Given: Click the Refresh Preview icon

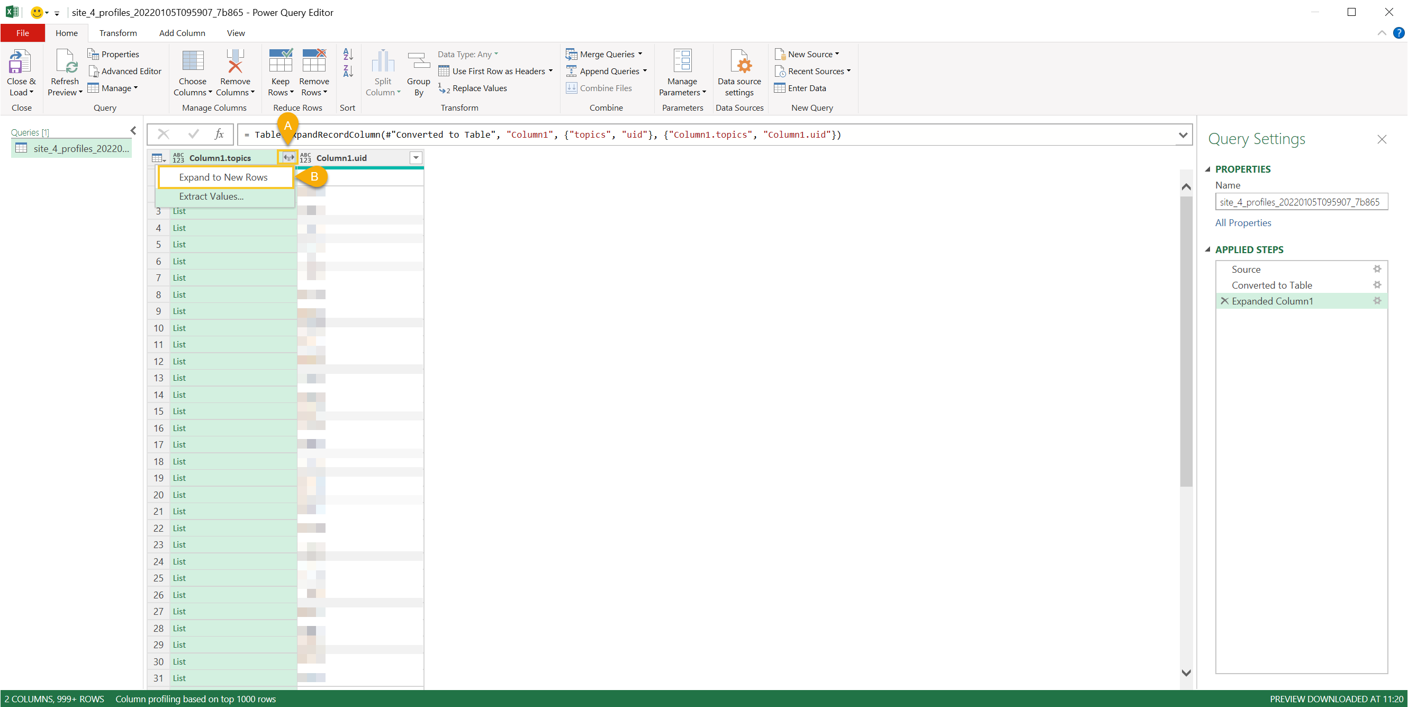Looking at the screenshot, I should click(x=65, y=62).
